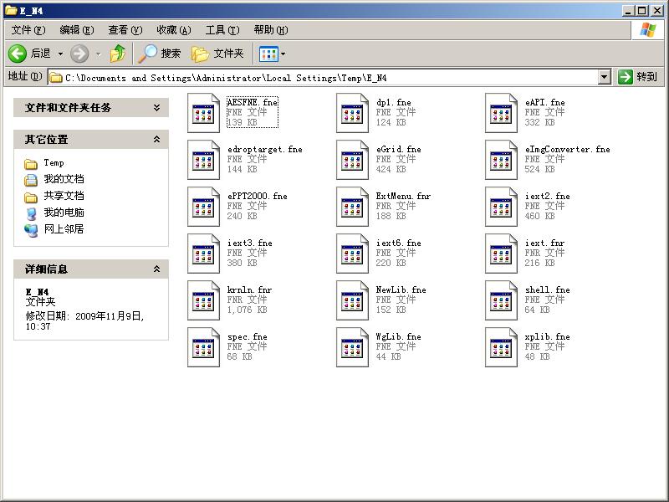Image resolution: width=669 pixels, height=502 pixels.
Task: Click the ePPT2000.fne file name
Action: [258, 196]
